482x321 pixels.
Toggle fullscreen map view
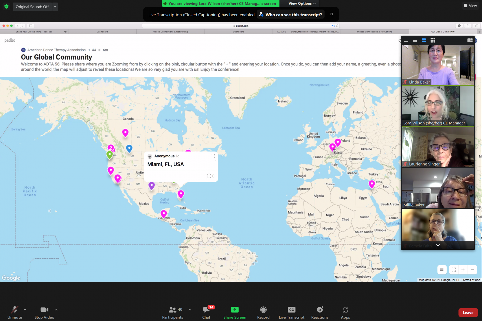[454, 270]
